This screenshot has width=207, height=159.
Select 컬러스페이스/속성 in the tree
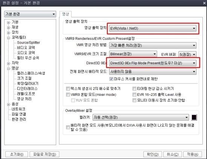point(31,73)
